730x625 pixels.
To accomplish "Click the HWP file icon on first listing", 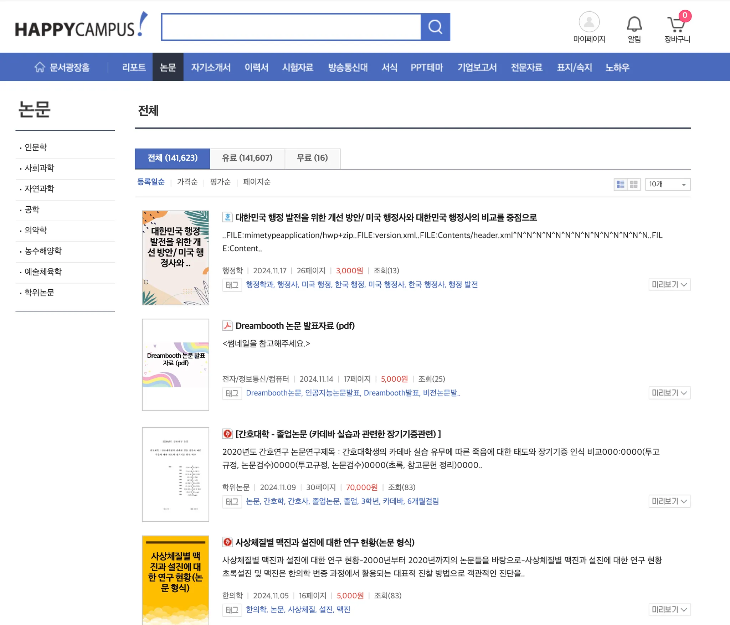I will pos(227,217).
